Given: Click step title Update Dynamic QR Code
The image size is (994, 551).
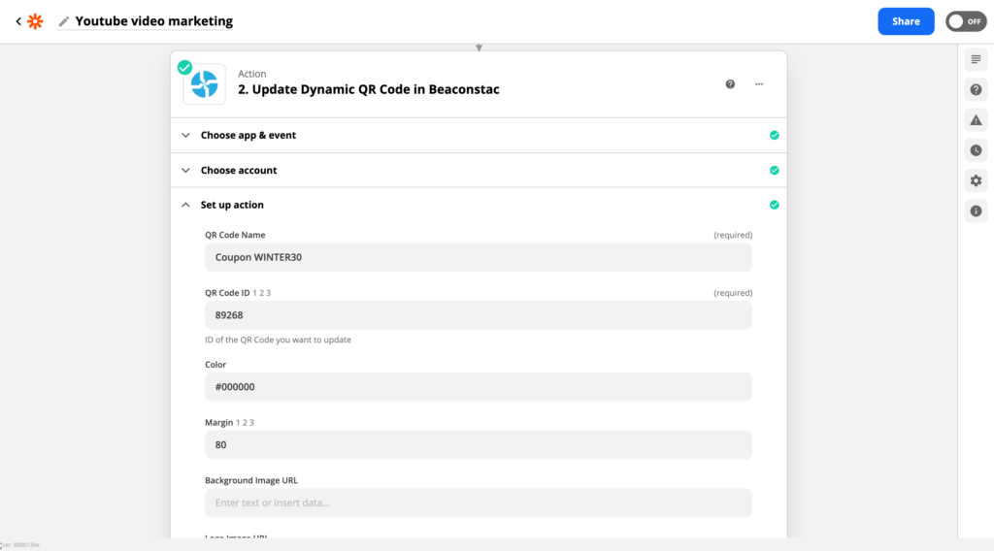Looking at the screenshot, I should point(368,89).
